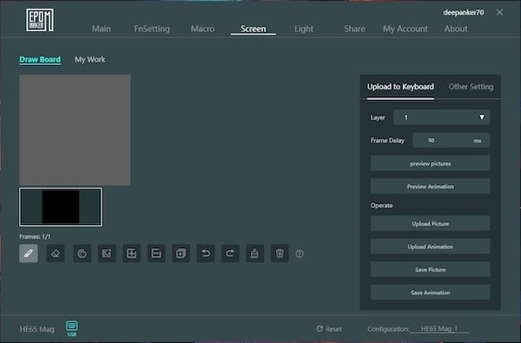Open the Share tab
521x343 pixels.
[354, 29]
